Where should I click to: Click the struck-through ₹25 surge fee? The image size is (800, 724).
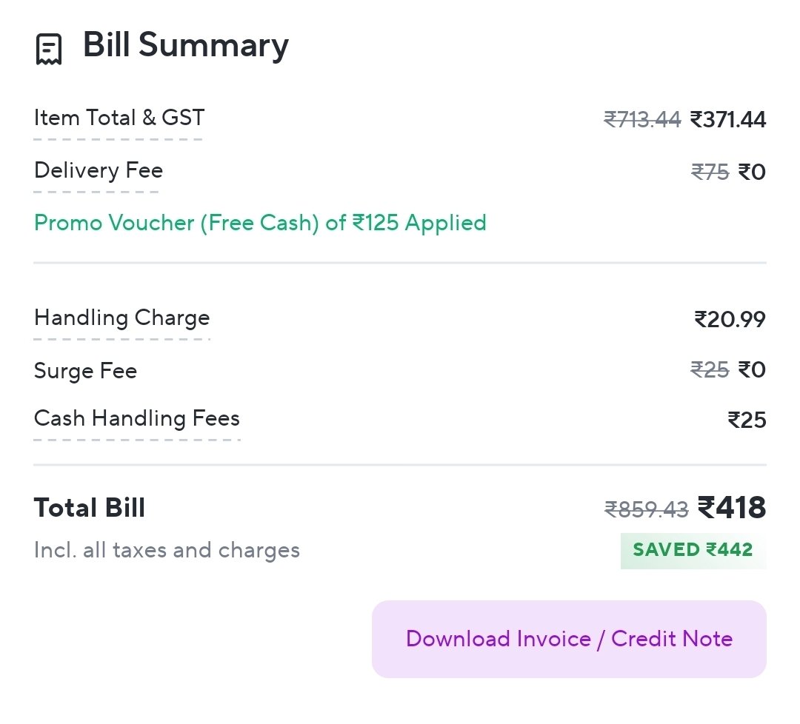[x=710, y=369]
